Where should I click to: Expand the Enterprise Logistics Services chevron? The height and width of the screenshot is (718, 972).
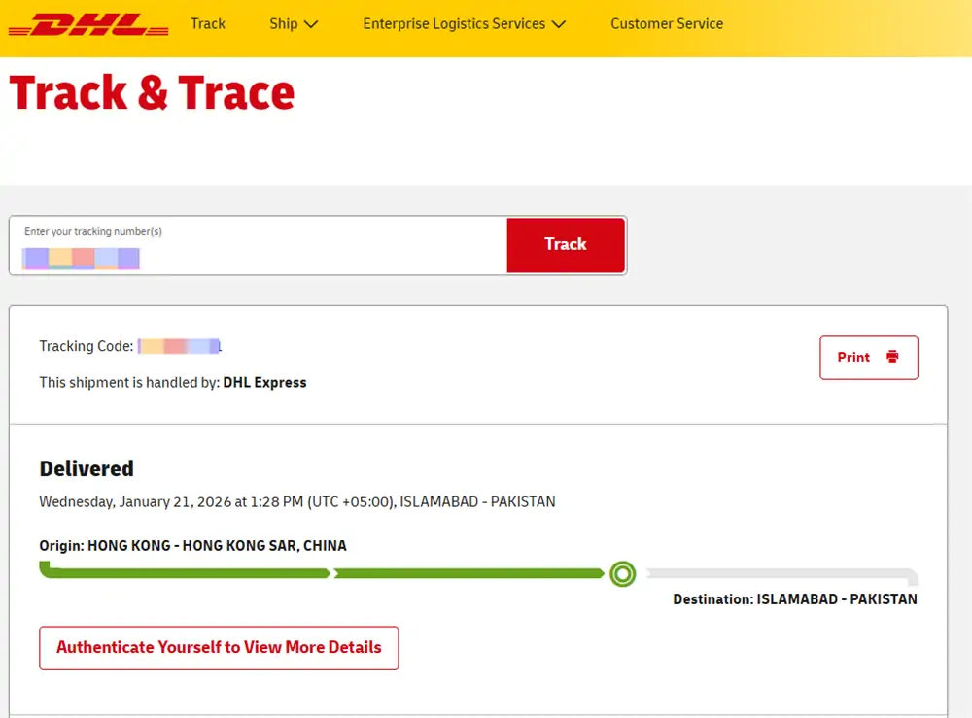[x=558, y=24]
